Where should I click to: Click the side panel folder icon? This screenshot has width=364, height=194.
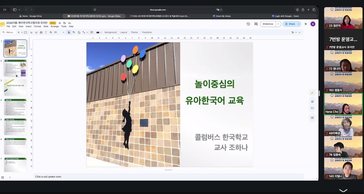[x=312, y=108]
